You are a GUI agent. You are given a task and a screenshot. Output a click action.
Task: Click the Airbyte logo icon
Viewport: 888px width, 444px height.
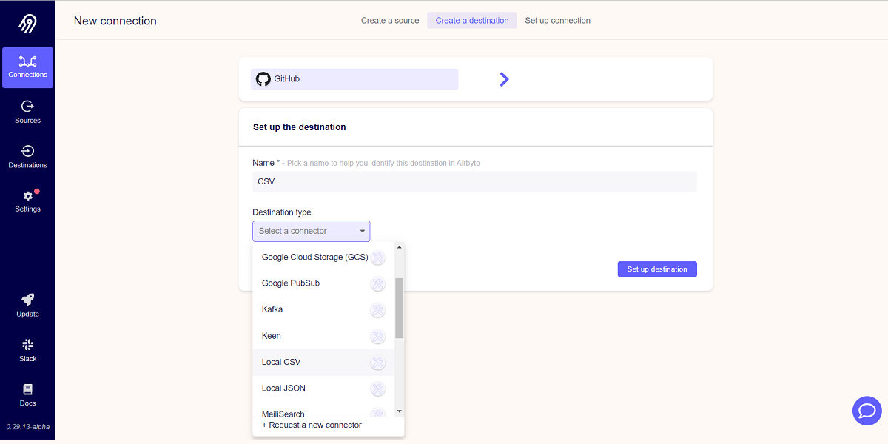coord(27,24)
